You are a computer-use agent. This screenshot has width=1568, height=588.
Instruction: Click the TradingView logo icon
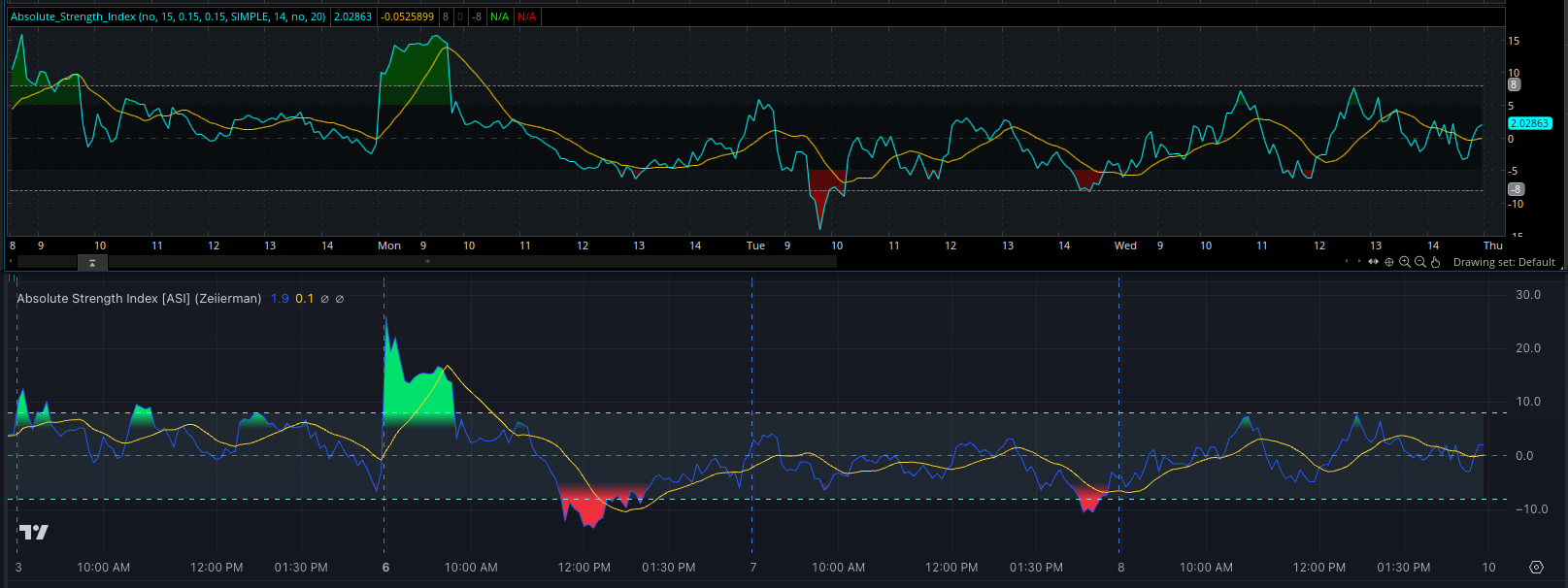(33, 532)
